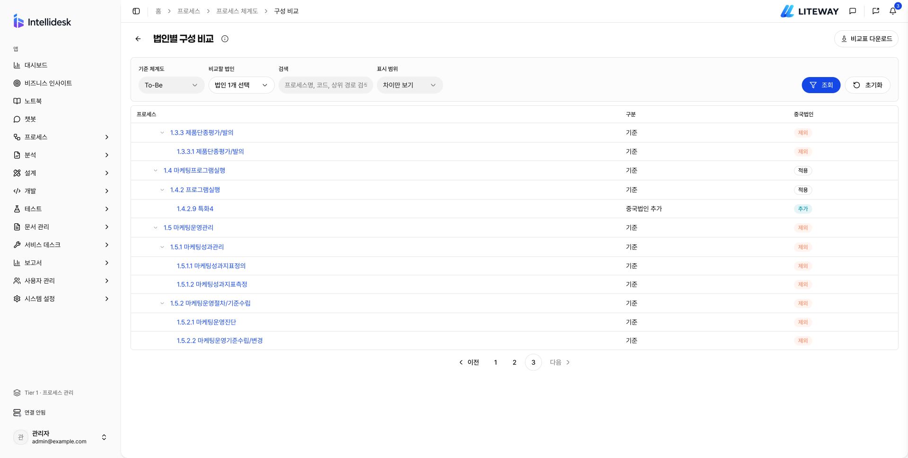Image resolution: width=908 pixels, height=458 pixels.
Task: Go to previous page with 이전
Action: (x=469, y=363)
